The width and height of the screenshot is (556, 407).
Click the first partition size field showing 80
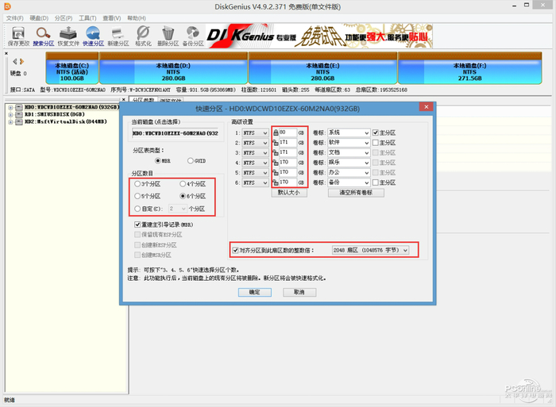288,132
